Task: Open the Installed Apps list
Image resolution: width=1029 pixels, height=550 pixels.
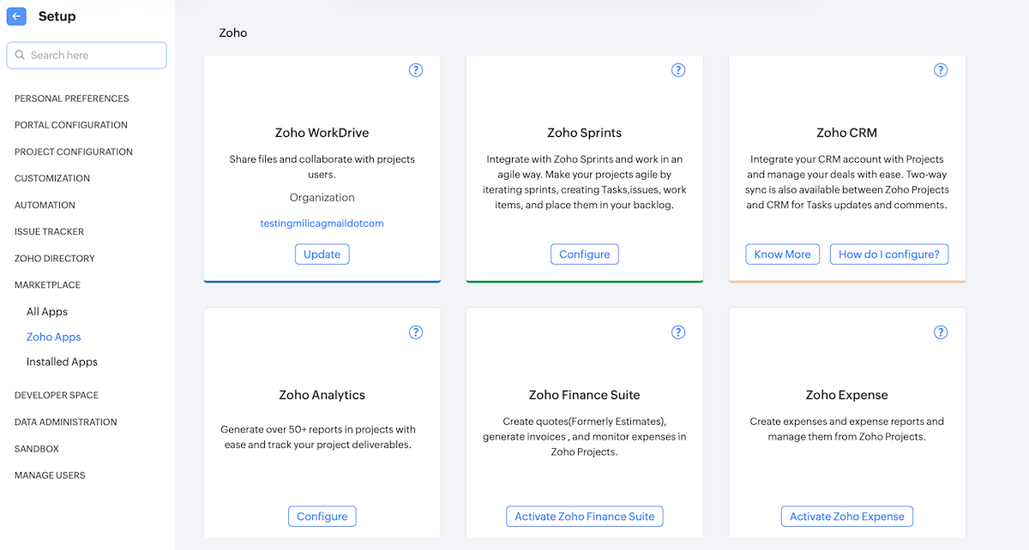Action: (x=62, y=362)
